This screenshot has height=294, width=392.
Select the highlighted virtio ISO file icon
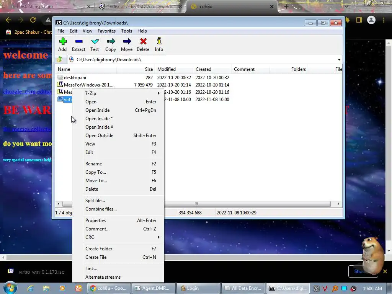point(60,99)
